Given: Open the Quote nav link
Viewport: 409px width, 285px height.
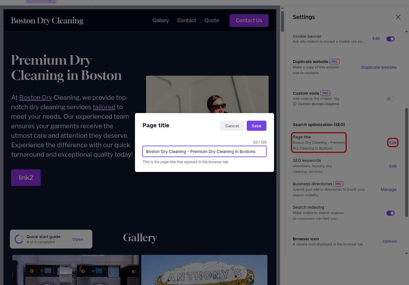Looking at the screenshot, I should (212, 20).
